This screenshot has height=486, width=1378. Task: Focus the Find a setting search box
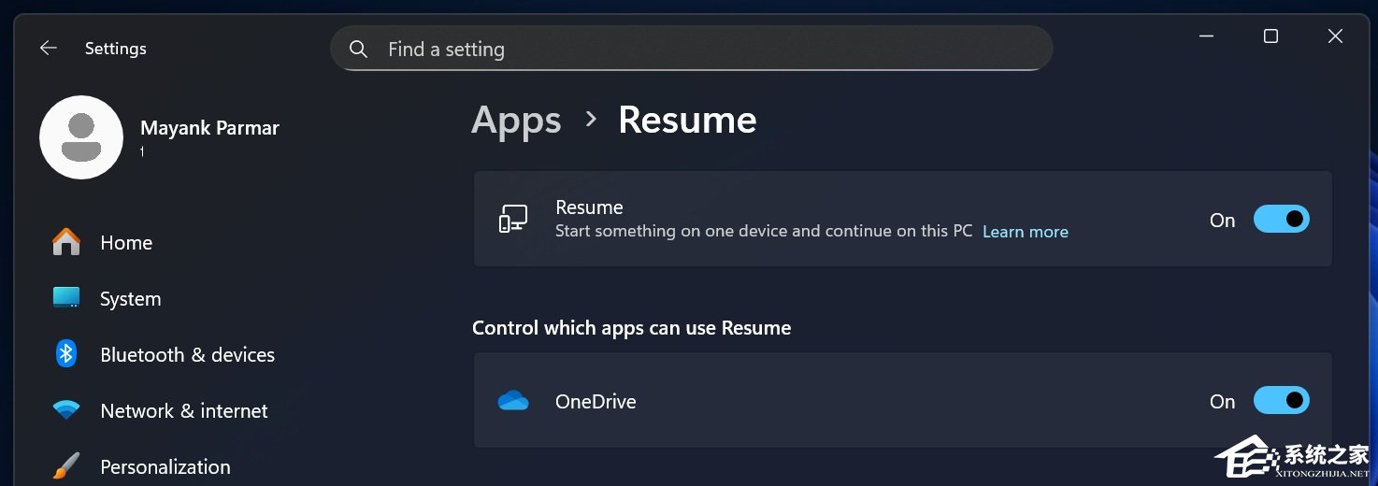[691, 49]
